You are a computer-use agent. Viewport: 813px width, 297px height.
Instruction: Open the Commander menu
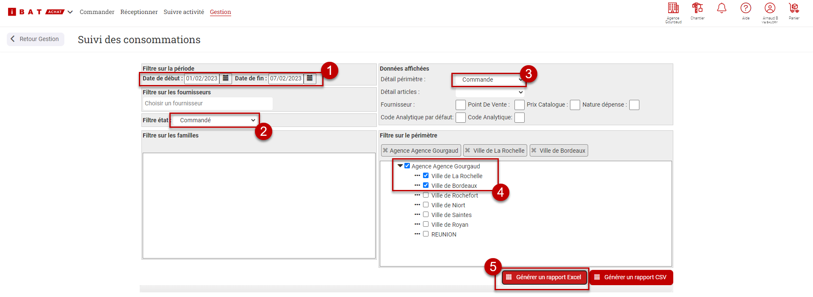click(x=97, y=12)
